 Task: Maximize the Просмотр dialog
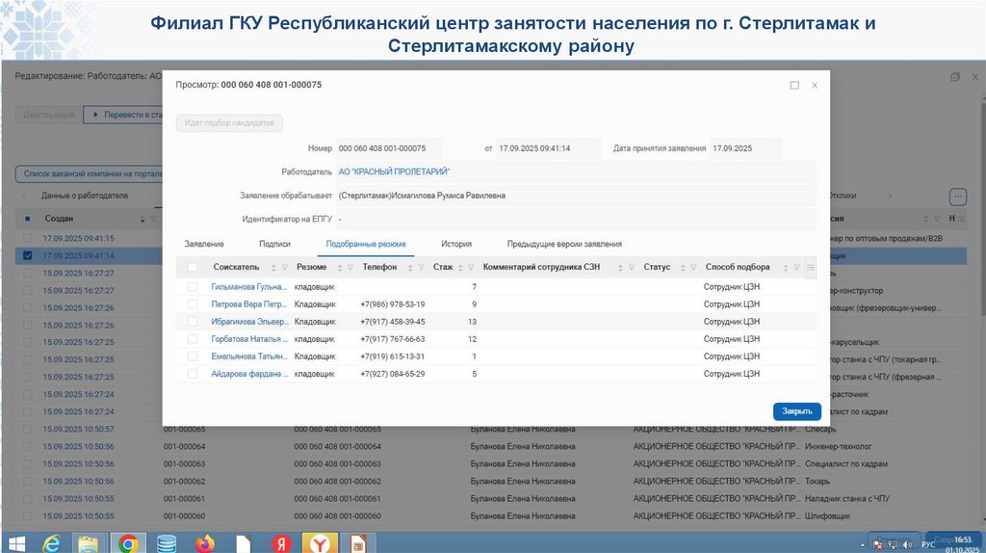pos(794,85)
